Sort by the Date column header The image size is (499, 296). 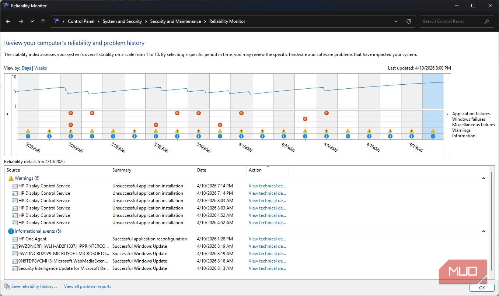click(x=220, y=170)
